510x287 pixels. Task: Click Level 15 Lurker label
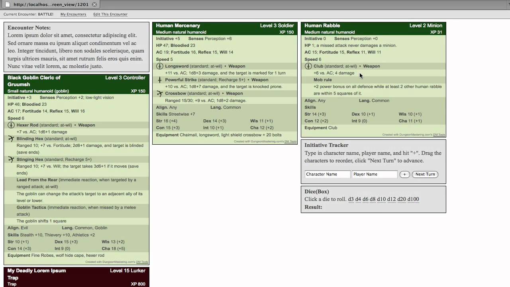[x=128, y=271]
